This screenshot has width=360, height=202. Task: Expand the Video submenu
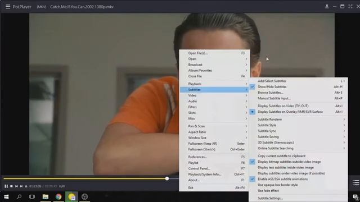214,95
